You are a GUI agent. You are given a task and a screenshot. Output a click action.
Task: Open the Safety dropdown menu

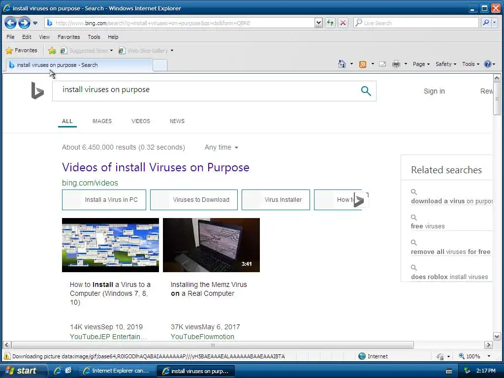click(x=446, y=64)
